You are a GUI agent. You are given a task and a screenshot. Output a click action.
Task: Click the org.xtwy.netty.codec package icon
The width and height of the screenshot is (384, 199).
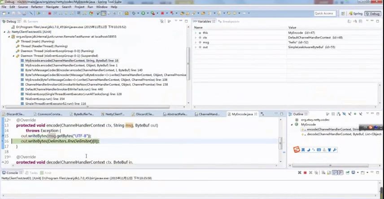coord(297,120)
